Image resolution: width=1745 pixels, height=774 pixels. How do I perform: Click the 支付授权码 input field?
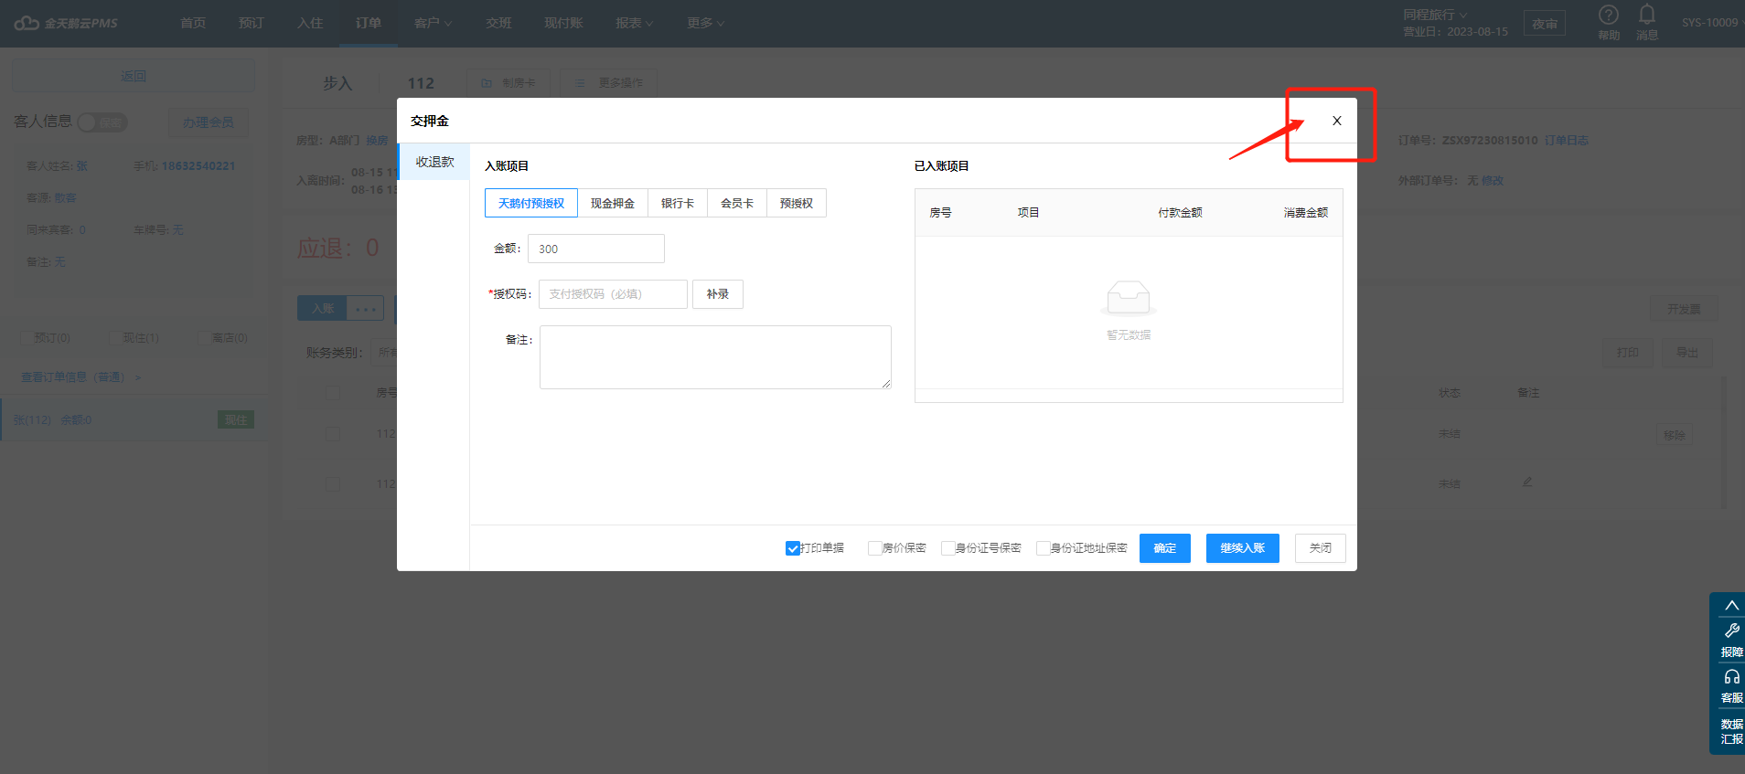tap(613, 294)
